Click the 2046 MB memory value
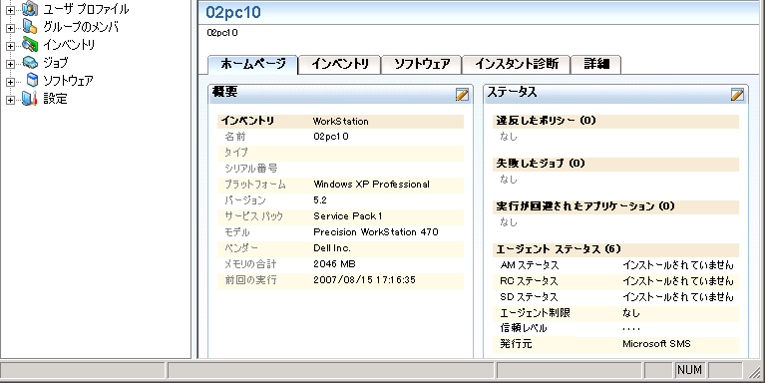 (x=334, y=264)
